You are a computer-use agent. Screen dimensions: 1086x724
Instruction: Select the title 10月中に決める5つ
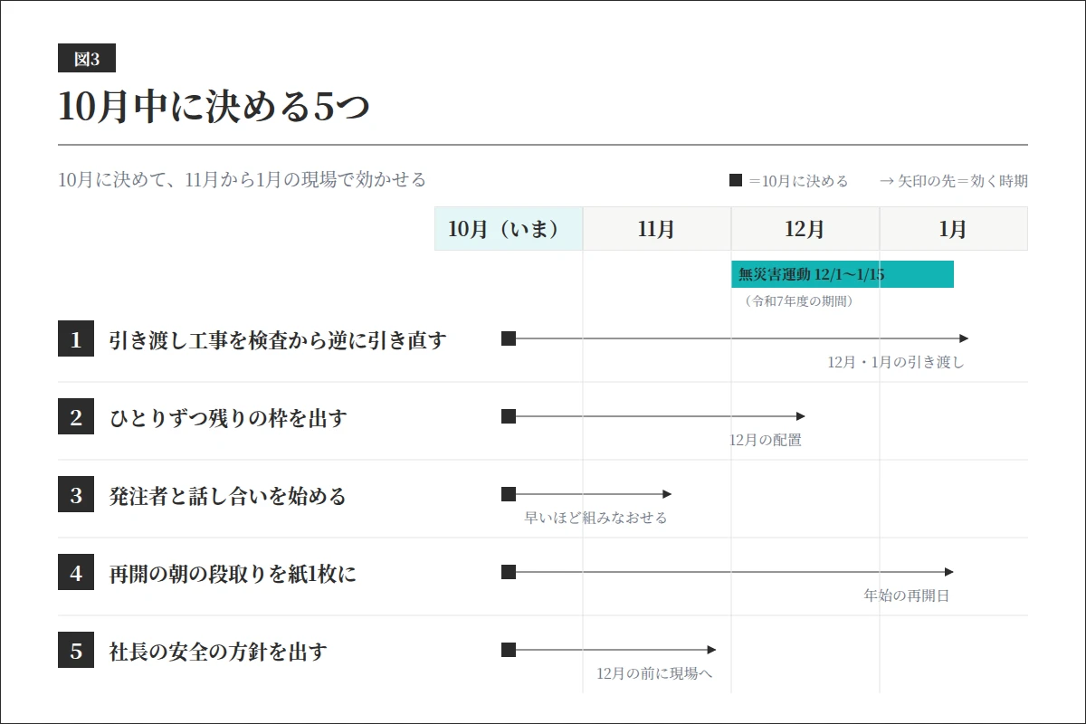[214, 107]
